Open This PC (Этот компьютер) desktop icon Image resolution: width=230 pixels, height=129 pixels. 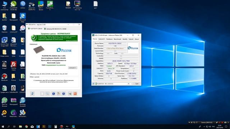pyautogui.click(x=4, y=6)
